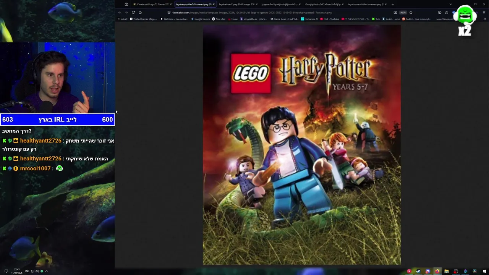Reset the 400% zoom level badge

point(403,12)
